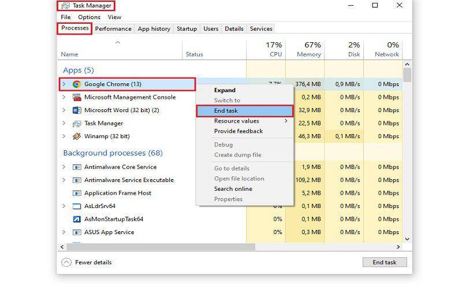Viewport: 462px width, 289px height.
Task: Open the View menu
Action: tap(114, 17)
